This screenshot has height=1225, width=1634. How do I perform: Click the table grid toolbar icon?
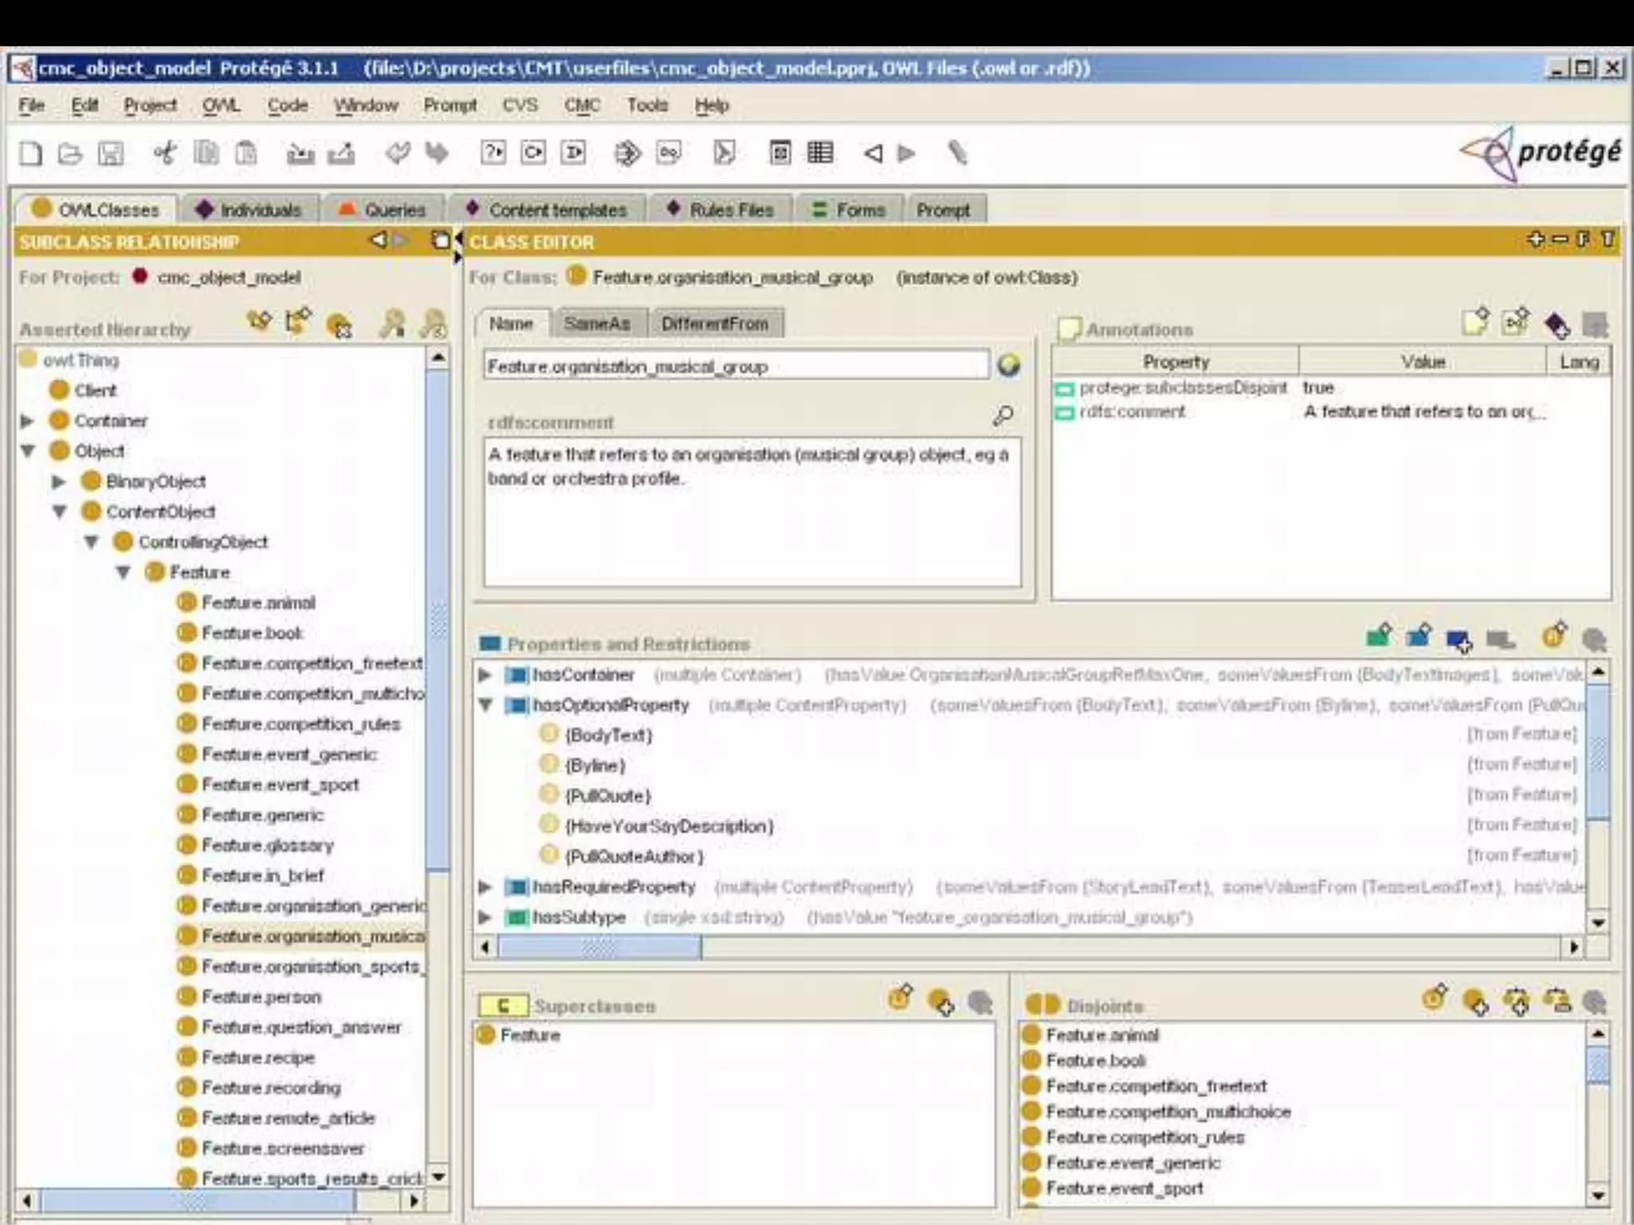(820, 152)
